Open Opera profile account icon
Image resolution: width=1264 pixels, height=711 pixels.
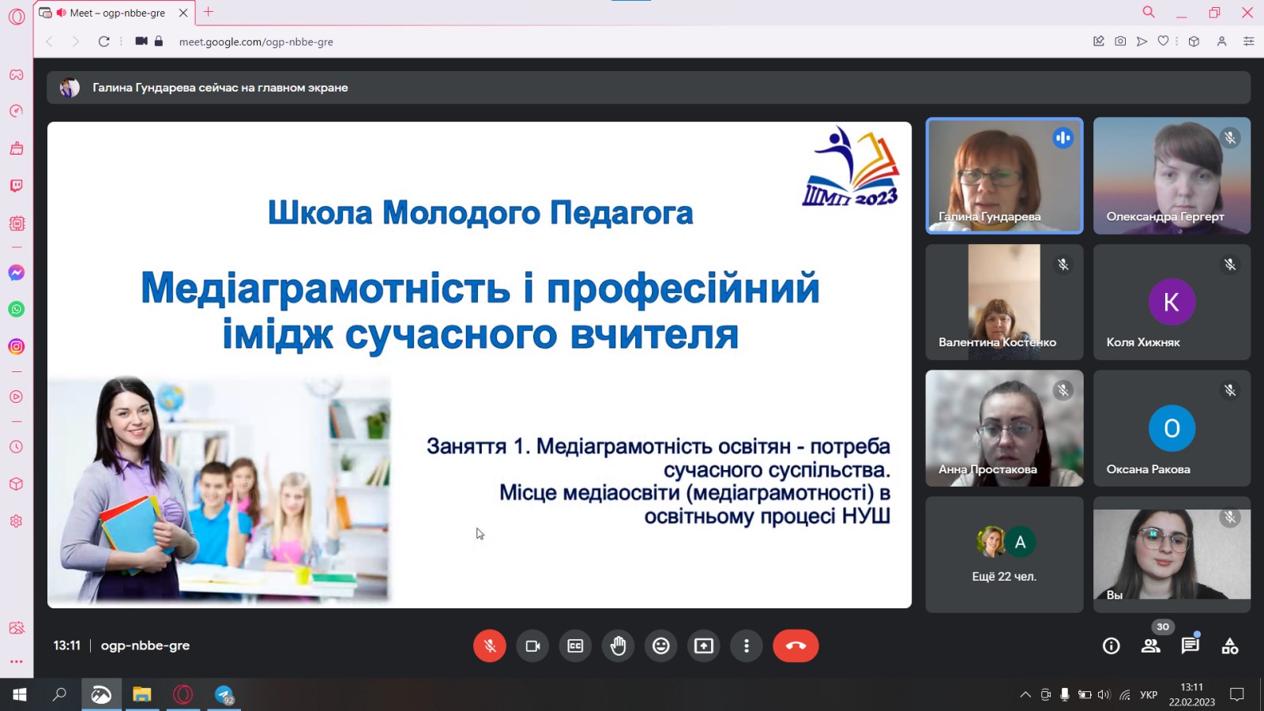tap(1221, 41)
